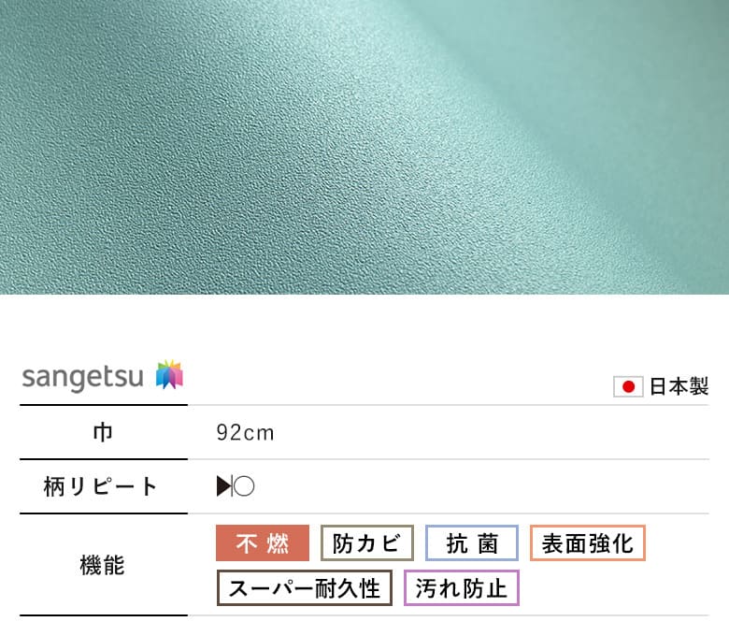Select the red 不燃 badge

click(263, 543)
